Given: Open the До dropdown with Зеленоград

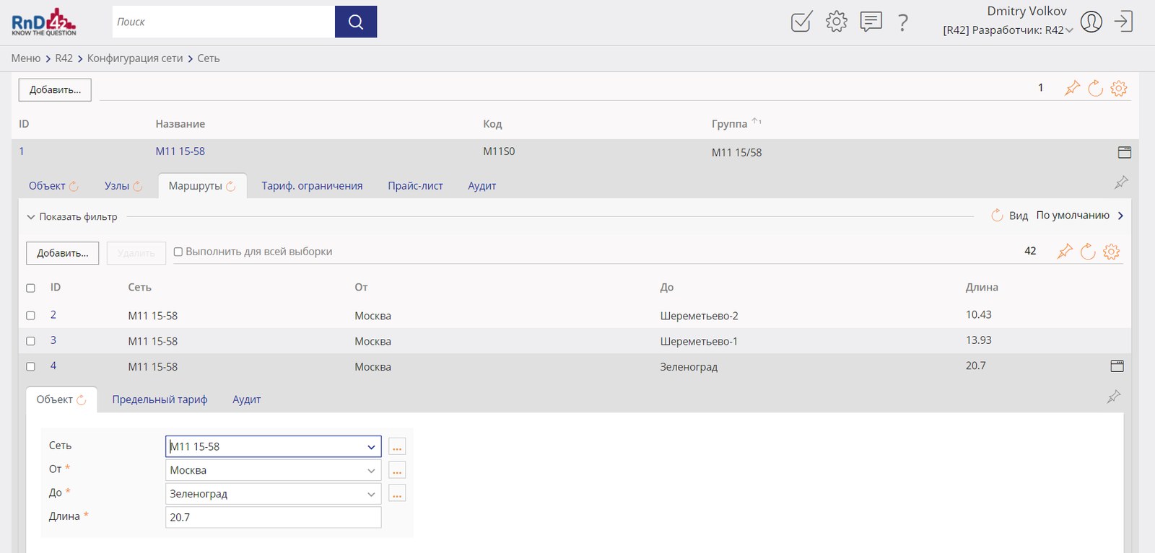Looking at the screenshot, I should [x=371, y=495].
